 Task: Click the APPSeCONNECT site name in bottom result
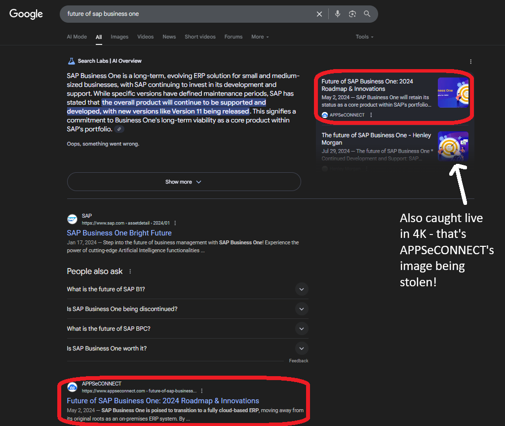click(102, 384)
